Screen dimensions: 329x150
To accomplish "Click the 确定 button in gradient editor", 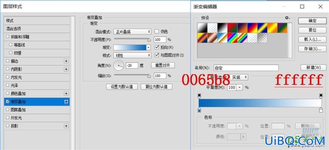I will [x=312, y=21].
